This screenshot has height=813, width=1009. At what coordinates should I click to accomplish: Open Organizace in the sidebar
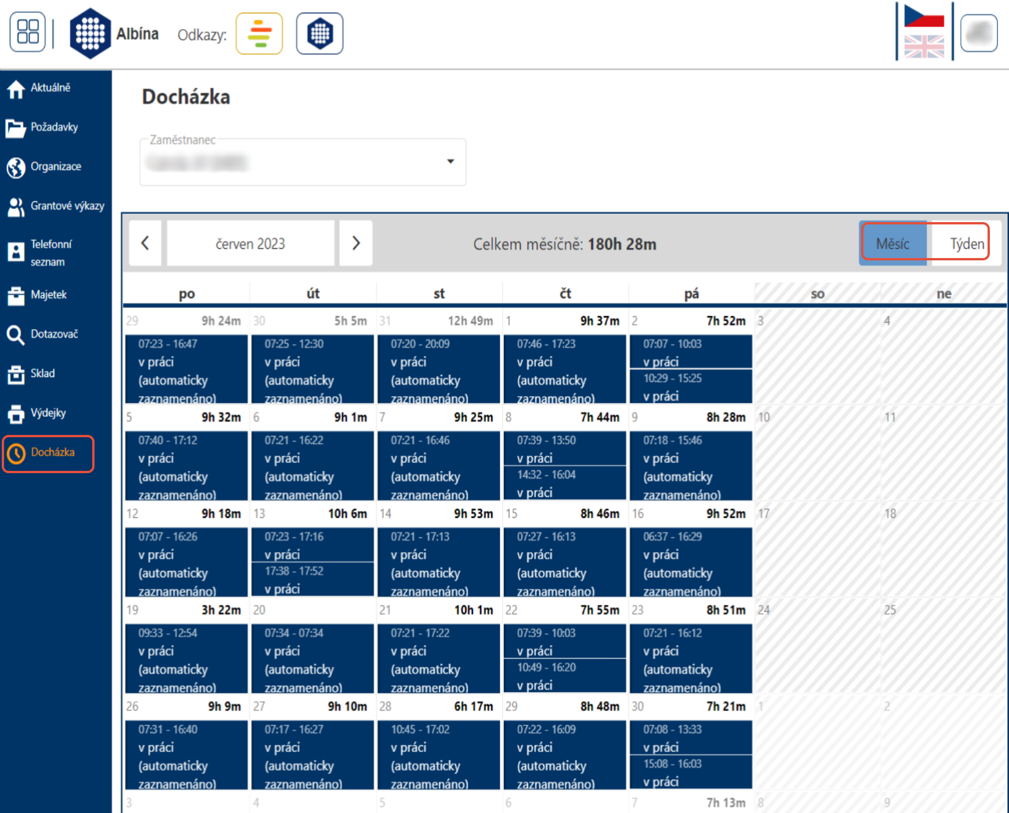tap(56, 167)
